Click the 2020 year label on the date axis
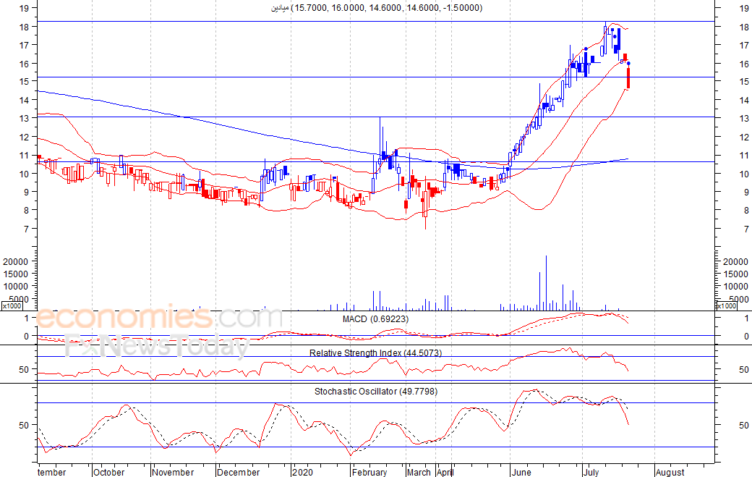The height and width of the screenshot is (477, 752). pyautogui.click(x=303, y=472)
